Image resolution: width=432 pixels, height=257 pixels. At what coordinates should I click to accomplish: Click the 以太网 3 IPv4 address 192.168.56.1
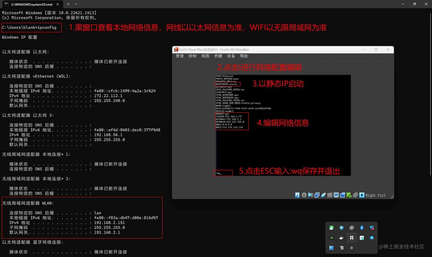108,135
